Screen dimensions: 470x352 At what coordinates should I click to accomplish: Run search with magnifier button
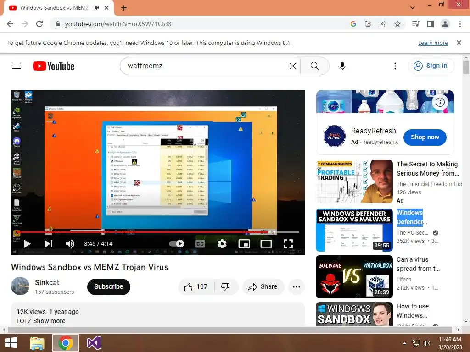315,66
